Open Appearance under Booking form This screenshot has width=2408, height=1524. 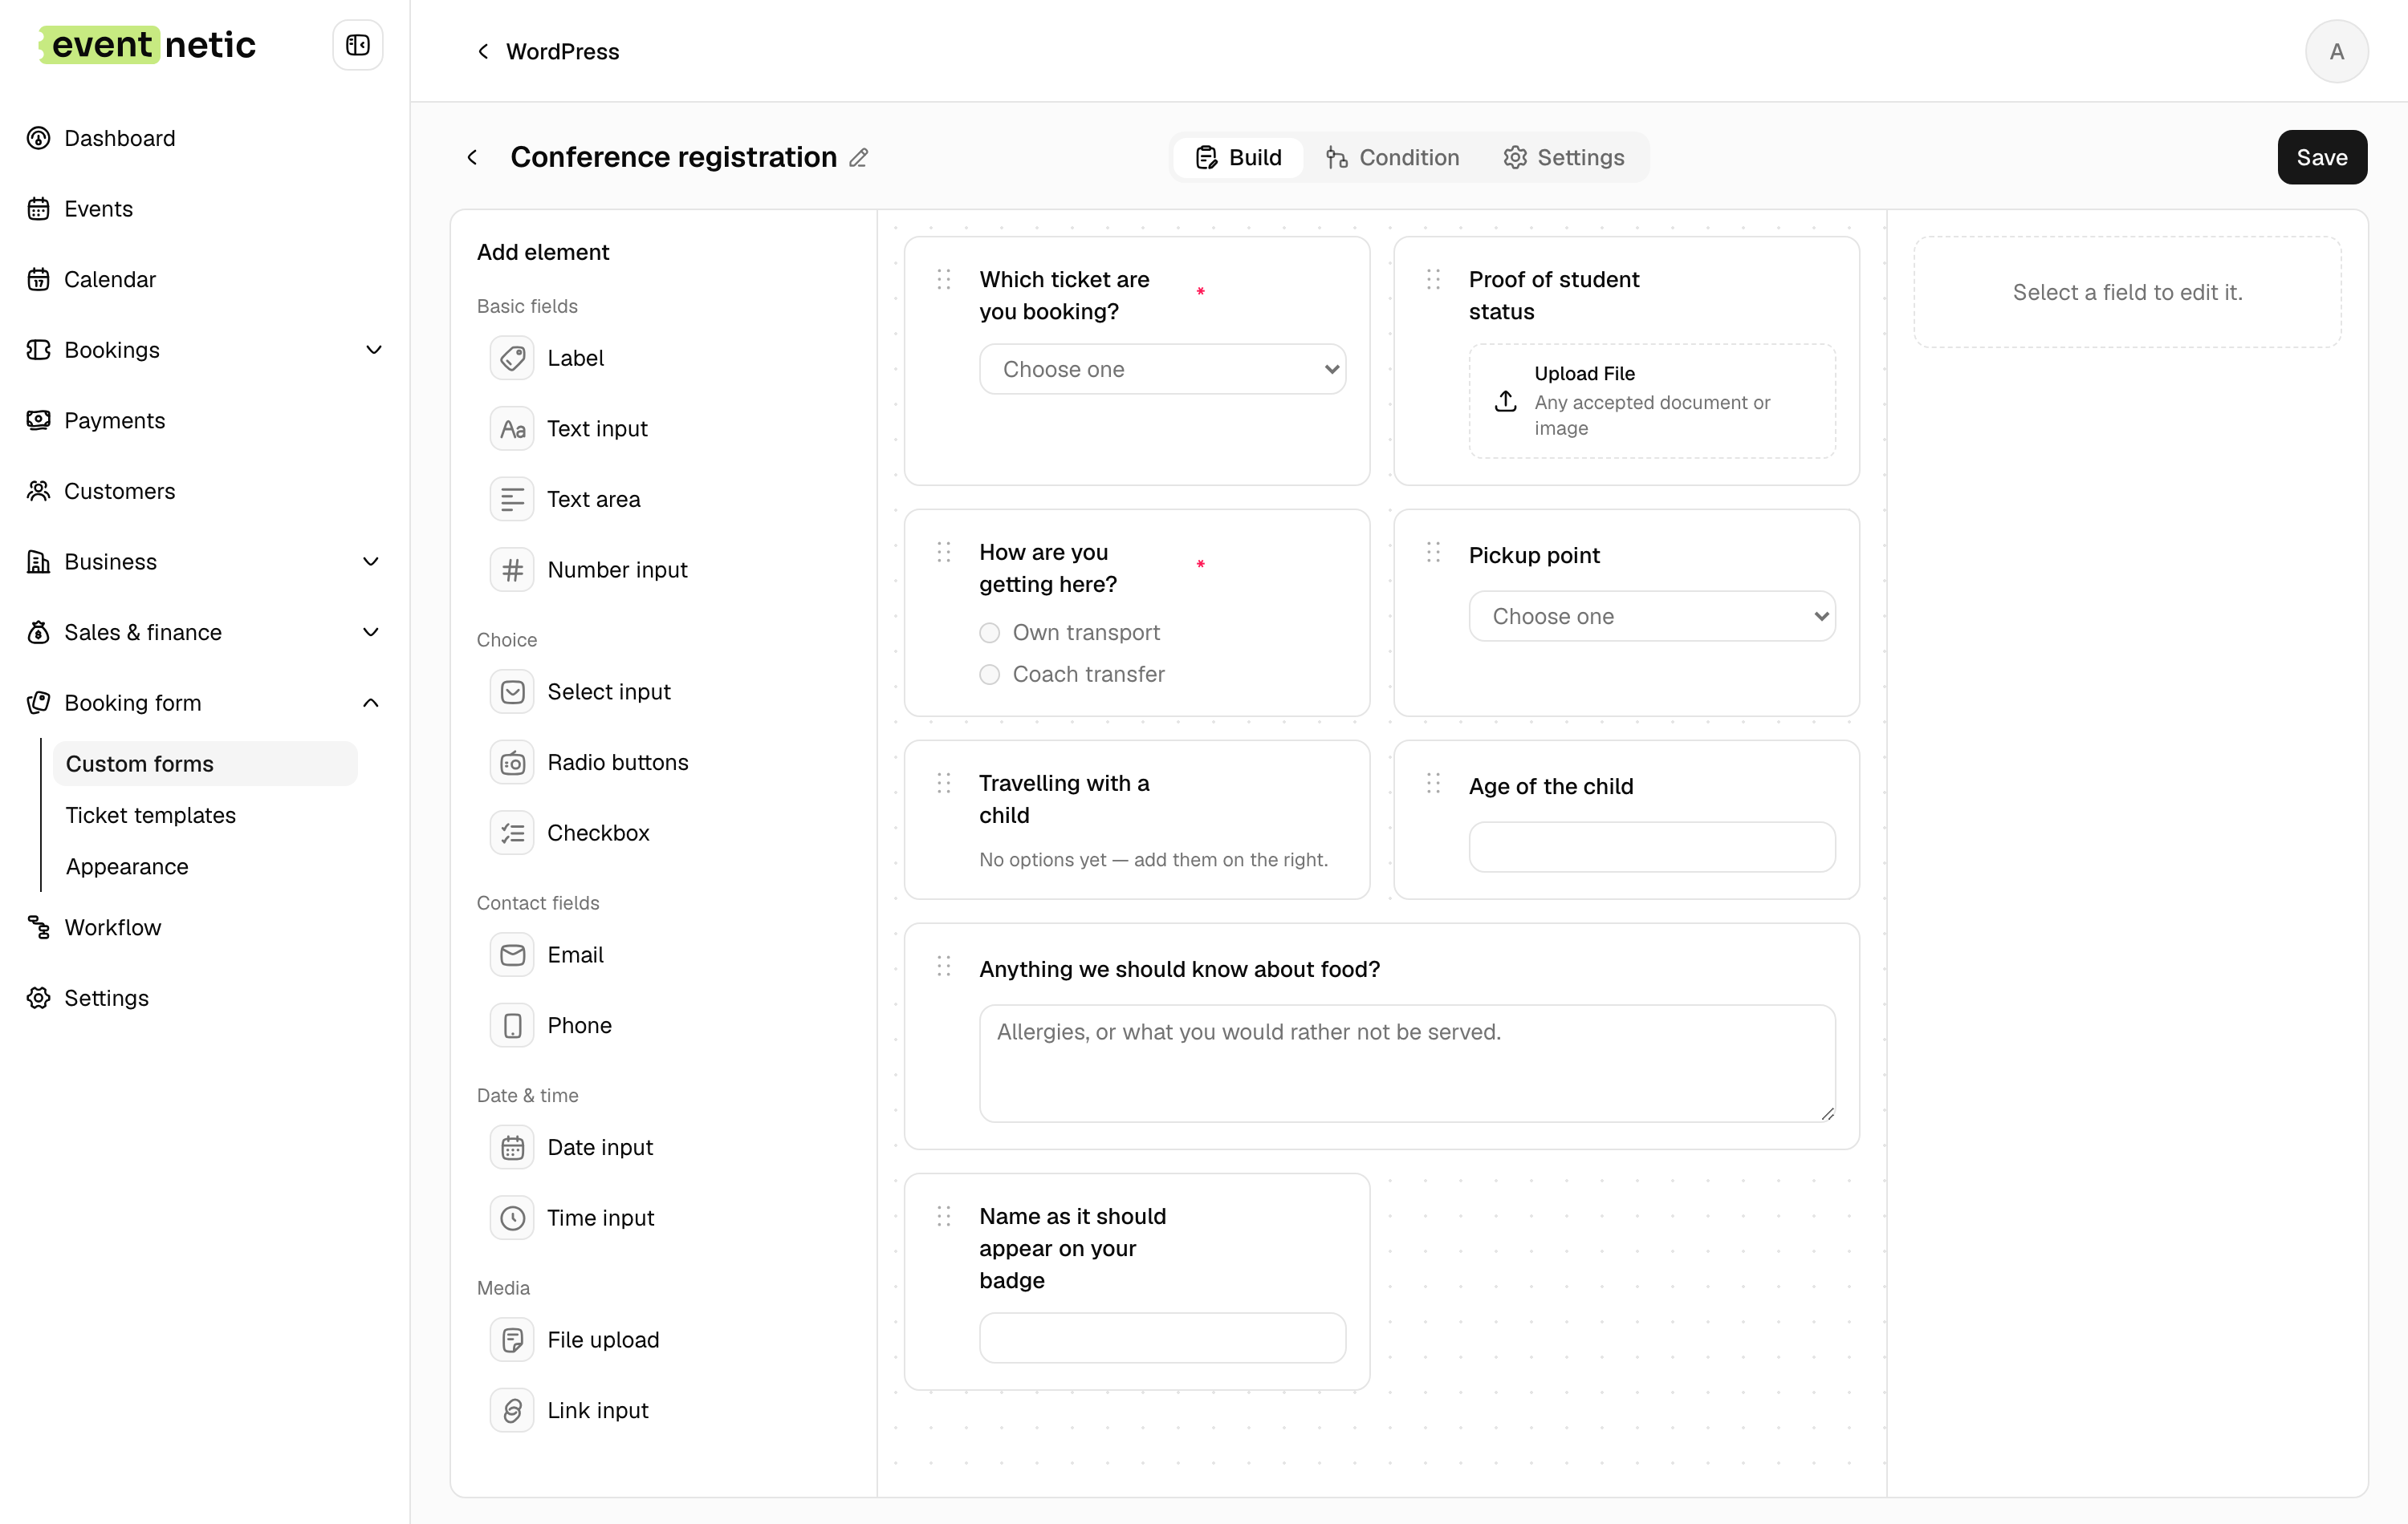[127, 866]
